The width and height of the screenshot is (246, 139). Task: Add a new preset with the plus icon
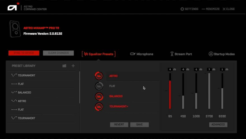tap(73, 66)
